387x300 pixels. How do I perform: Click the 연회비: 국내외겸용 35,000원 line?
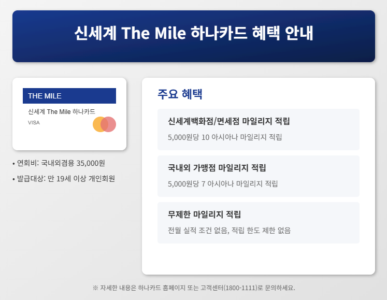point(59,163)
